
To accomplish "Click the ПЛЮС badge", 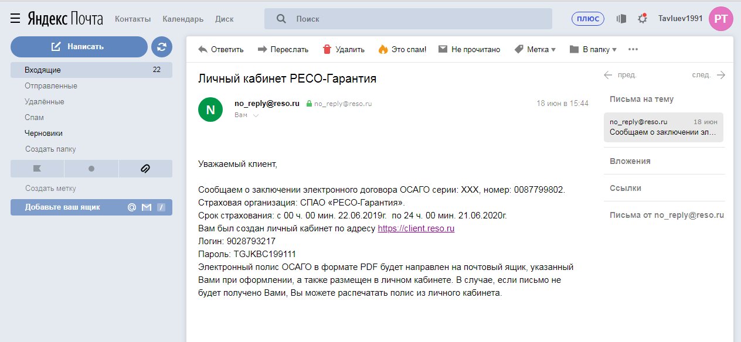I will 588,19.
